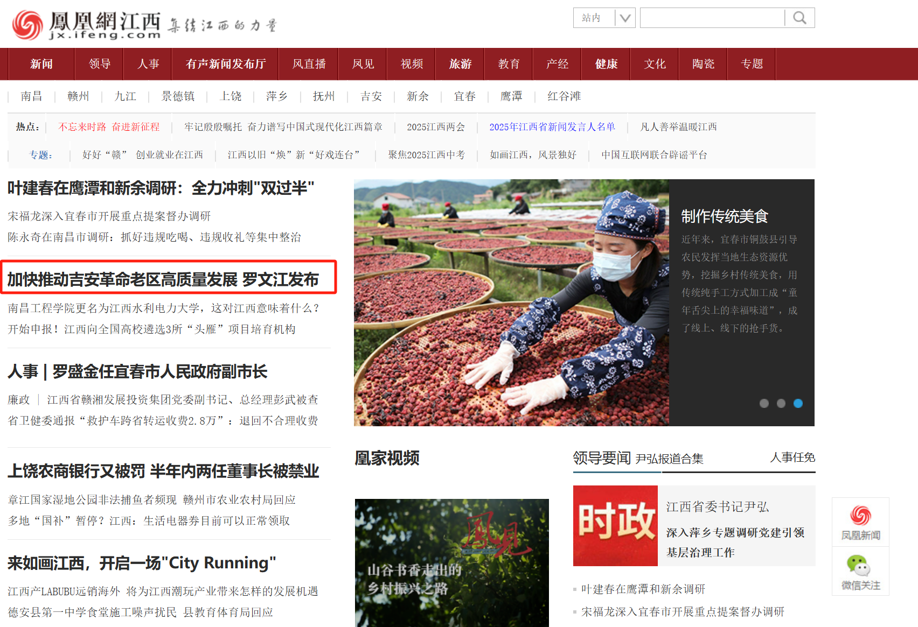This screenshot has height=627, width=918.
Task: Open the 抚州 city link
Action: point(324,96)
